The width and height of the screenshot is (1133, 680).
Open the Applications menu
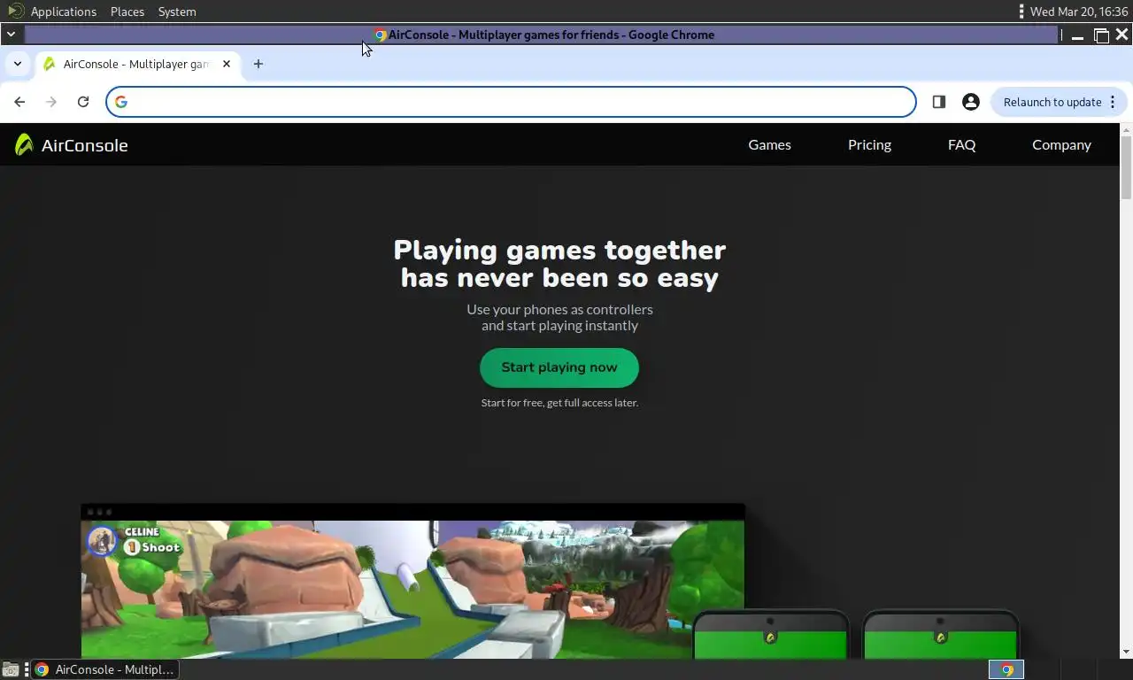coord(64,12)
